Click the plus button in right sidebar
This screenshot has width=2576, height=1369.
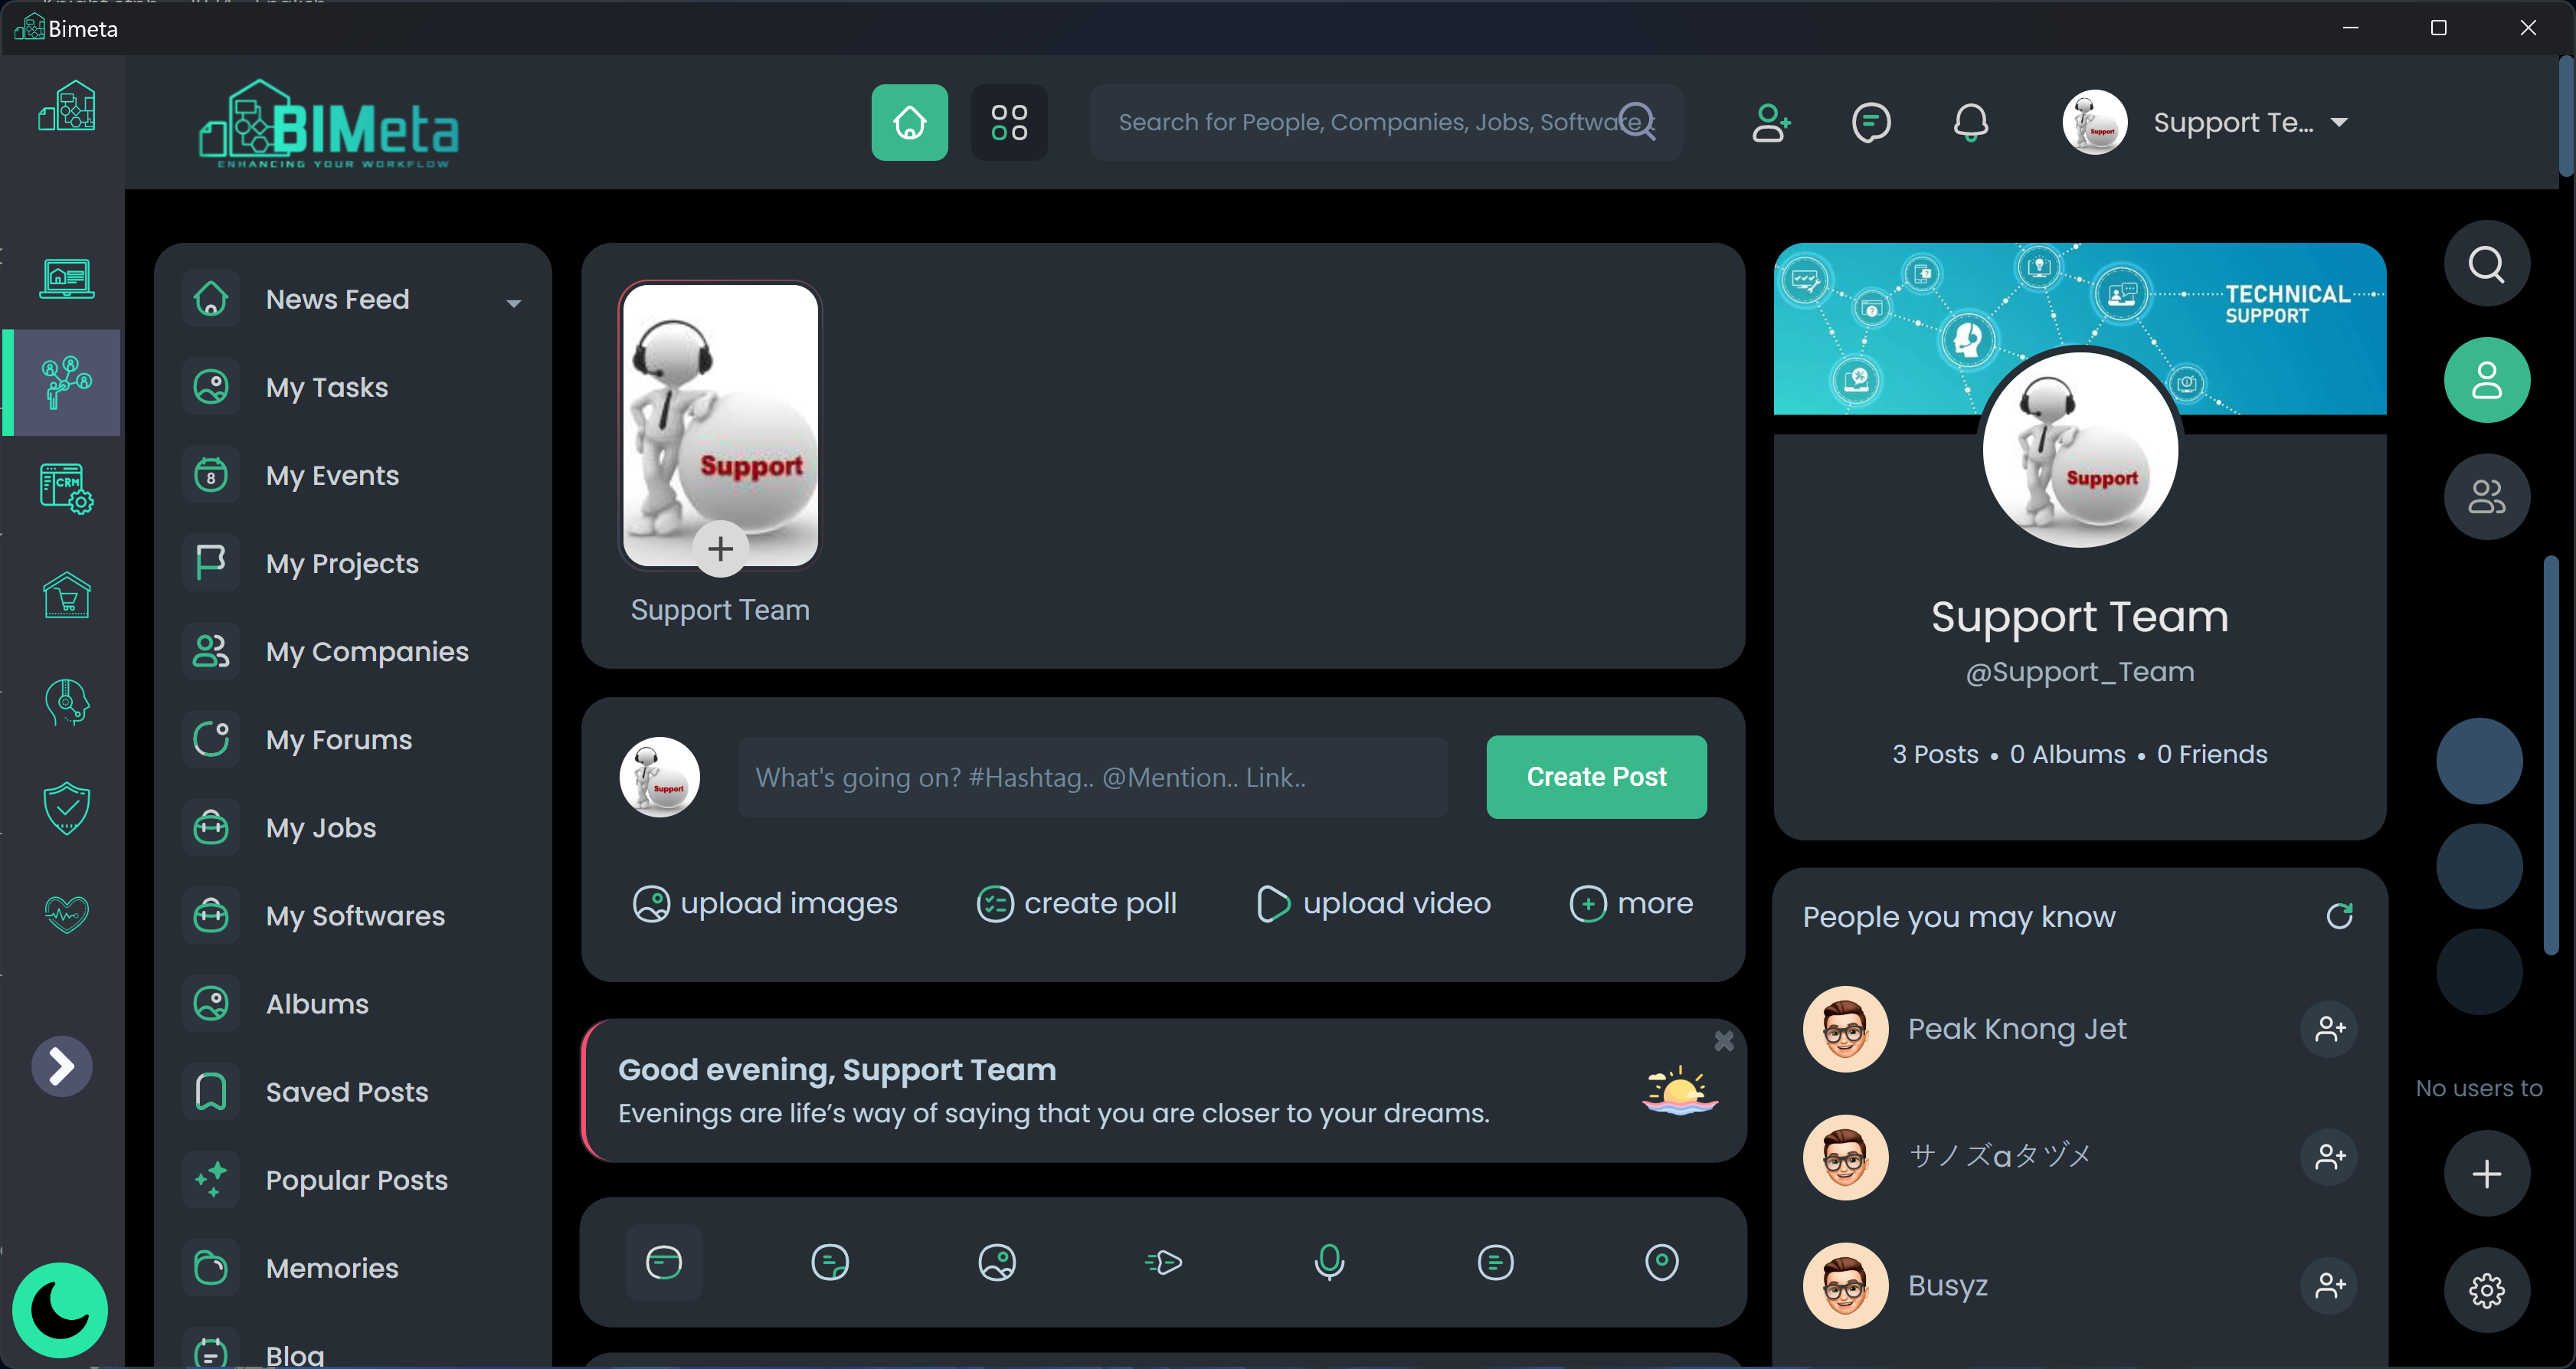2486,1174
